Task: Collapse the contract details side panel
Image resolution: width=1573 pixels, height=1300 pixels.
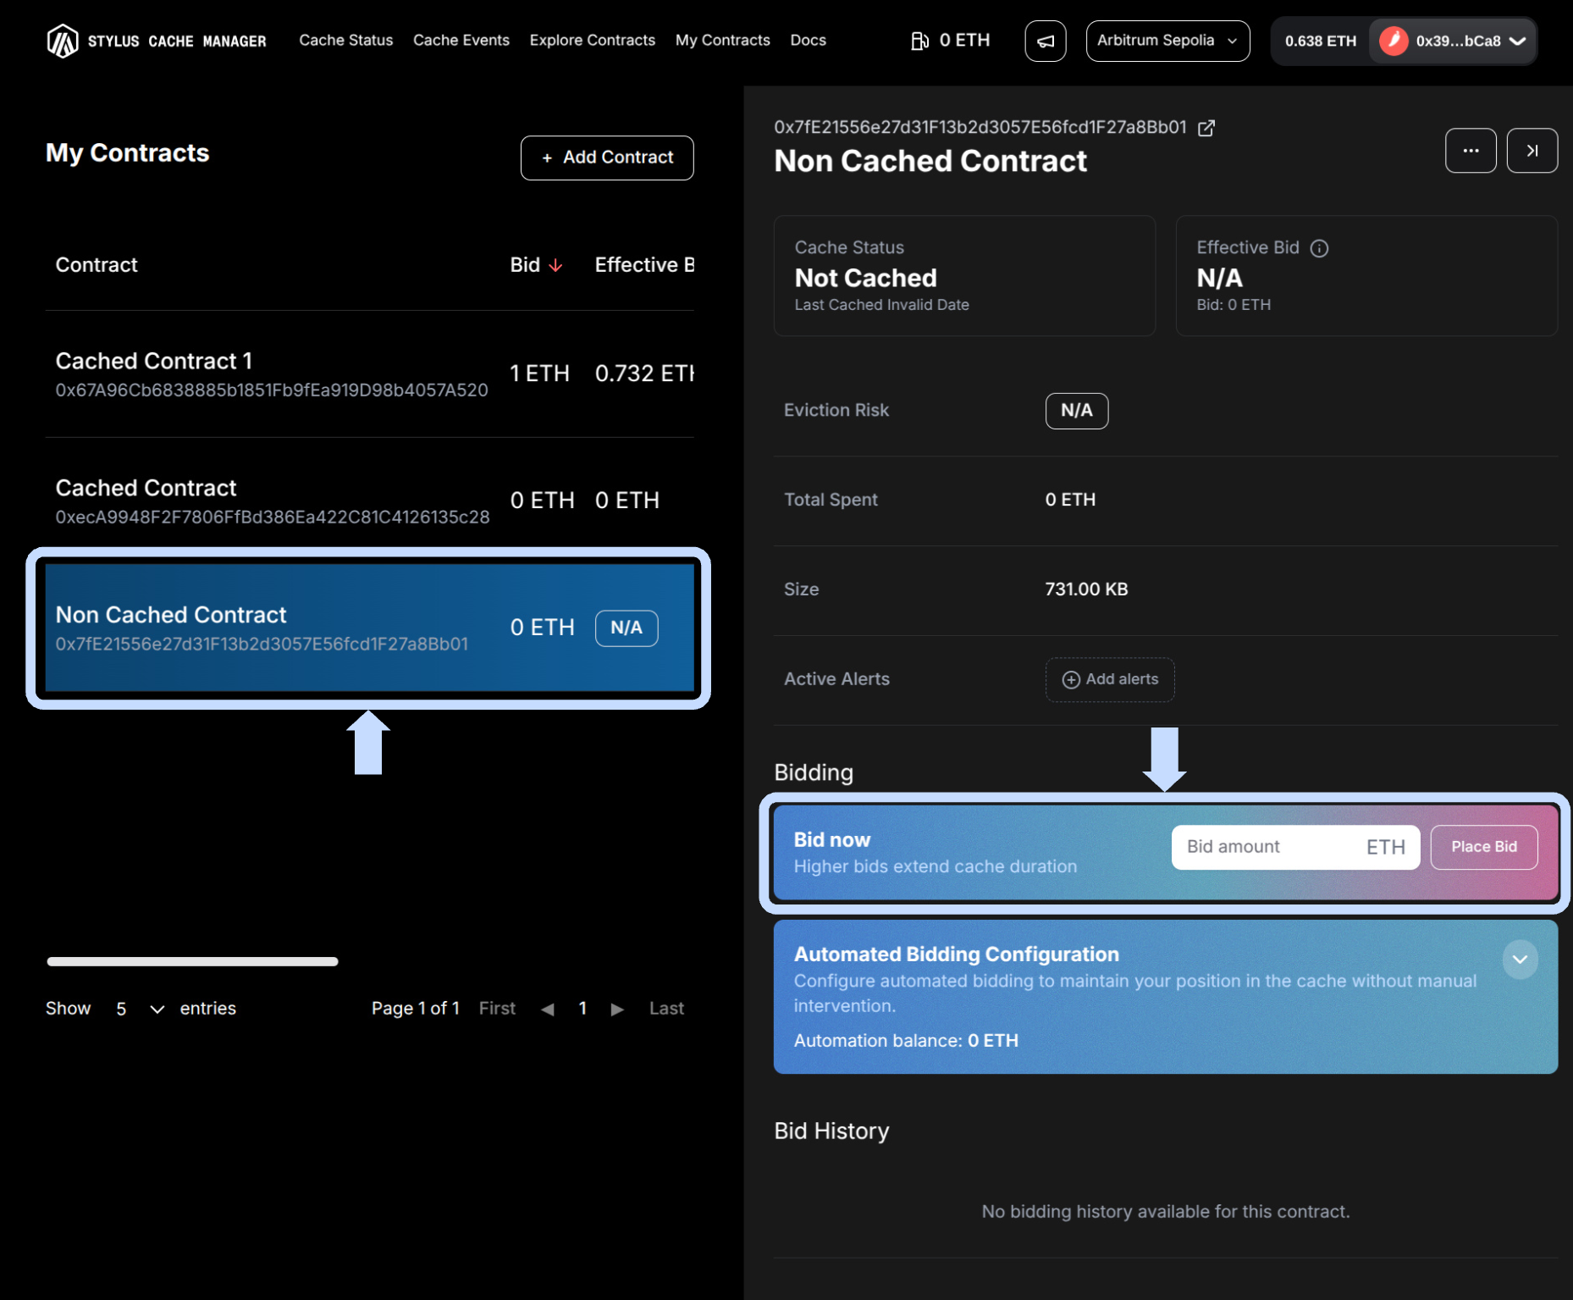Action: [1532, 151]
